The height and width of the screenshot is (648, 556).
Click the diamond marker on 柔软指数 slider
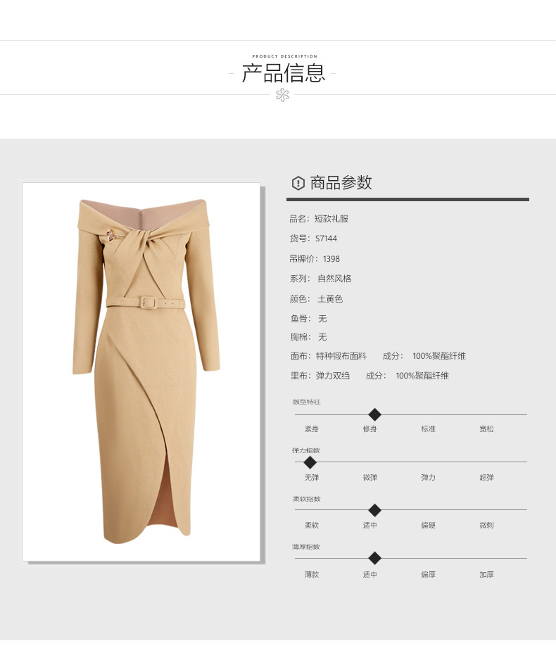click(x=374, y=510)
